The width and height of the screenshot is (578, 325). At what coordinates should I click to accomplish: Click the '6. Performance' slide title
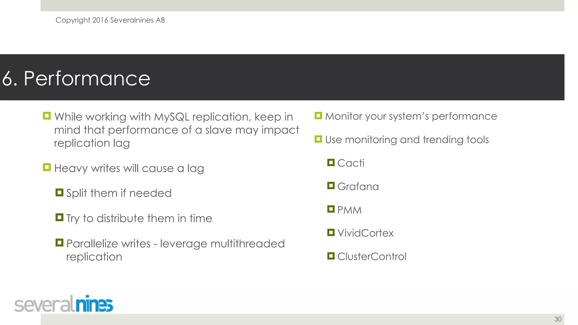(x=76, y=78)
